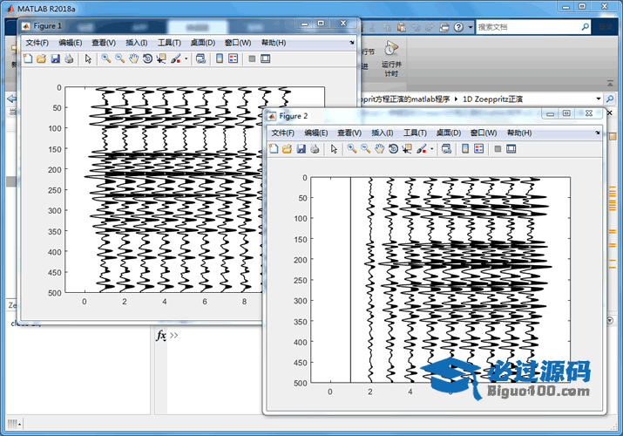
Task: Show Plot Tools and dock Figure 1
Action: pos(266,58)
